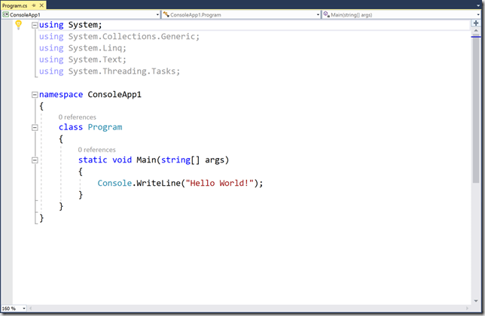485x316 pixels.
Task: Click "0 references" above class Program
Action: 78,117
